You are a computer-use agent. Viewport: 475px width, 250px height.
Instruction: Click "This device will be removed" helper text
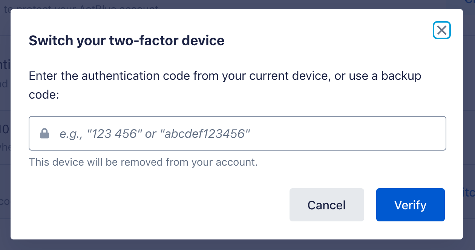coord(143,162)
